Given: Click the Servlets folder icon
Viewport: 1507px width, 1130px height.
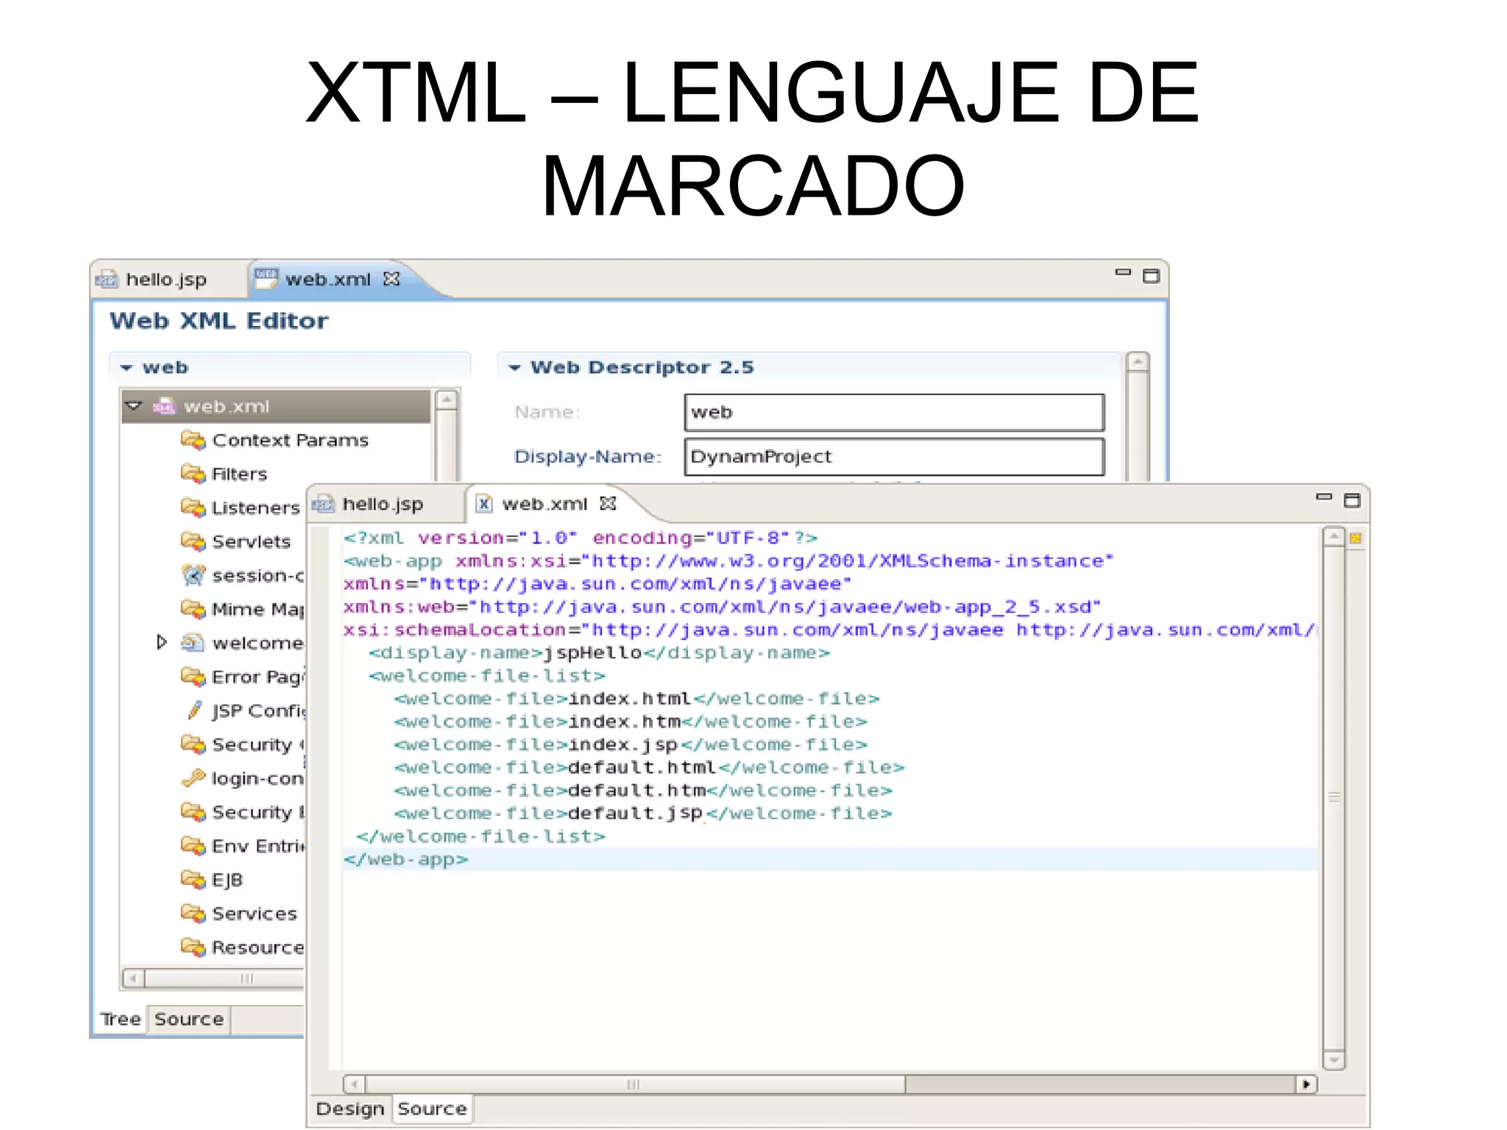Looking at the screenshot, I should (193, 541).
